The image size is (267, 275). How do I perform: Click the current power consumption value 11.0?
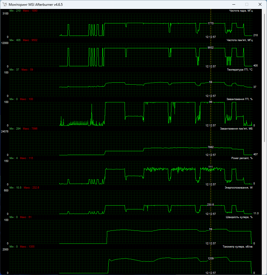(x=256, y=213)
